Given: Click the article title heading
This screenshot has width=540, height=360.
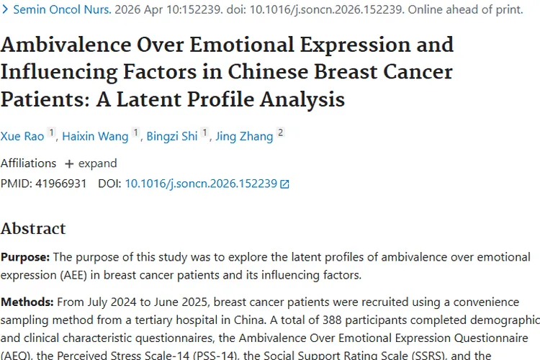Looking at the screenshot, I should 227,71.
